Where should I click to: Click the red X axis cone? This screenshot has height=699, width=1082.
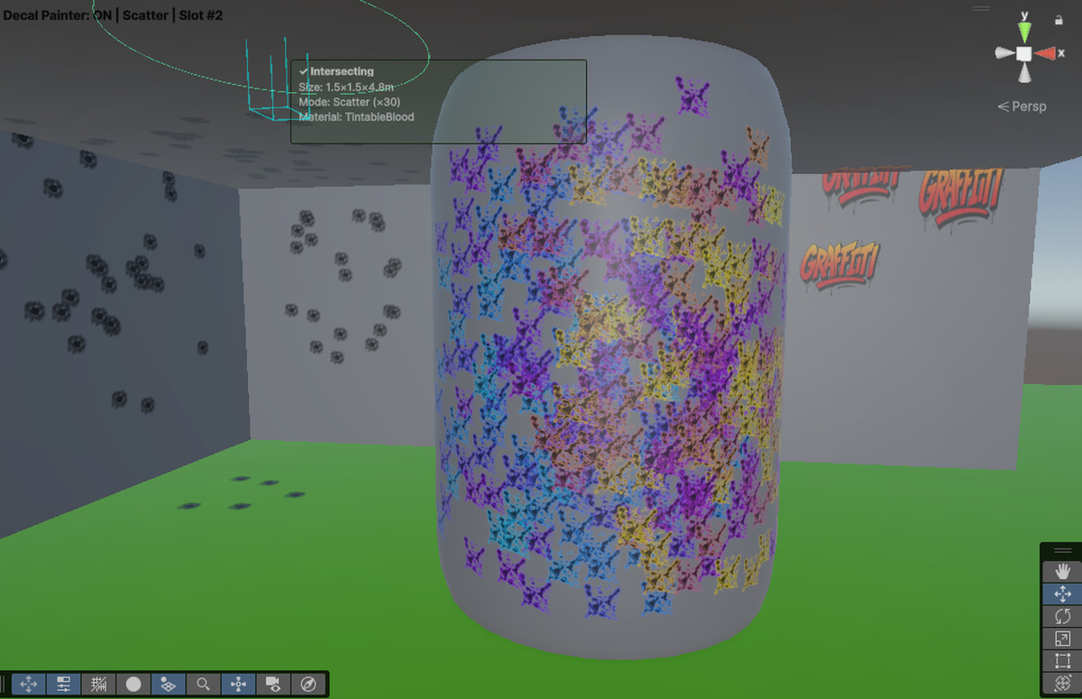coord(1045,54)
